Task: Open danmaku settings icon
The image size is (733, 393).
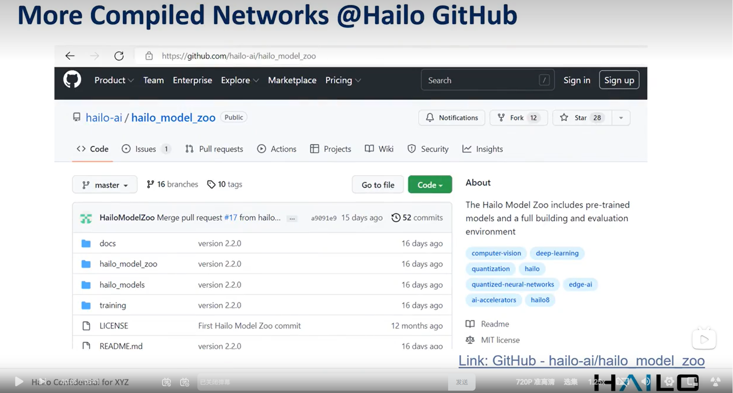Action: 184,382
